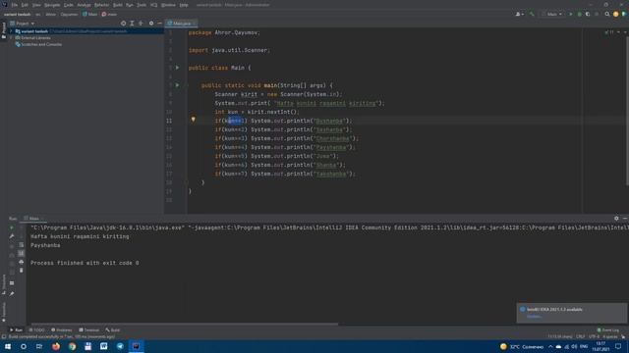Viewport: 629px width, 353px height.
Task: Click run gutter arrow beside class Main
Action: click(177, 68)
